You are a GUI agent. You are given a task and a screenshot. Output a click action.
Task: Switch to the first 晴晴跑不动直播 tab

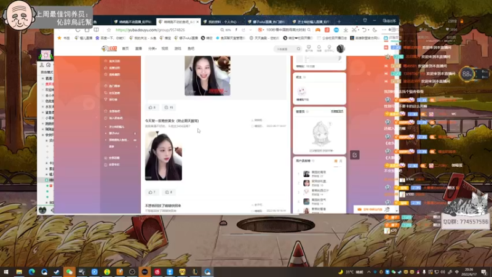point(133,22)
